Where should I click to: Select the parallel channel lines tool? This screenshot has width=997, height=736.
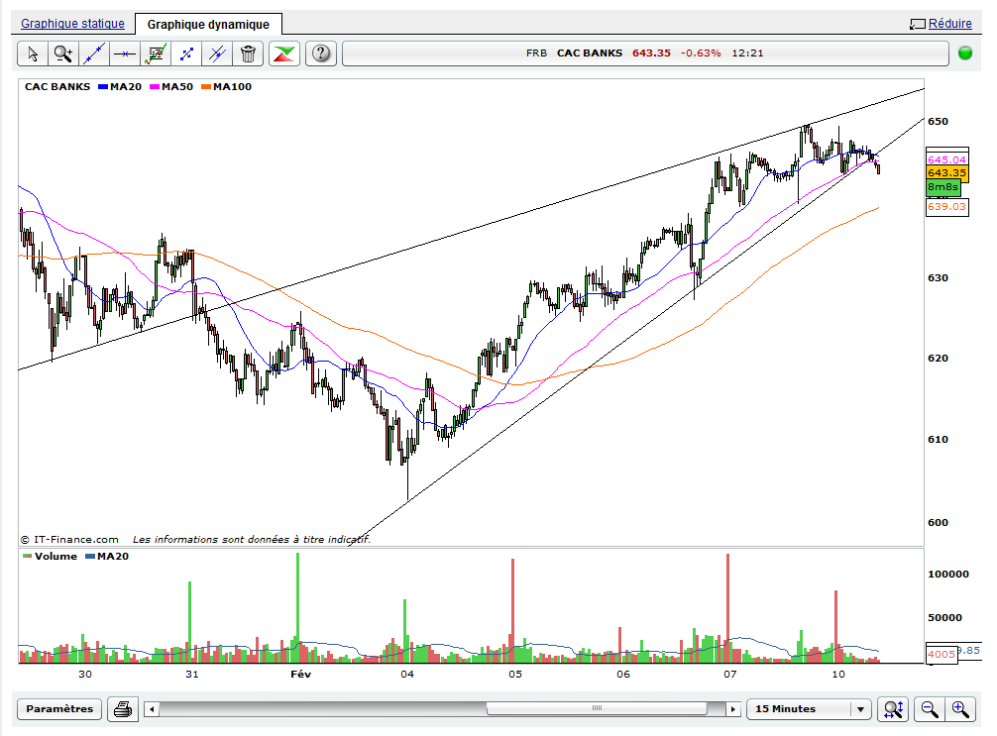(x=217, y=53)
